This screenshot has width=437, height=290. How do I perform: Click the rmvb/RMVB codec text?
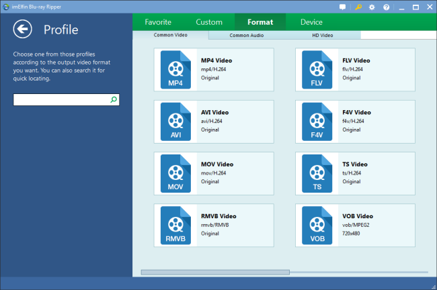point(215,225)
